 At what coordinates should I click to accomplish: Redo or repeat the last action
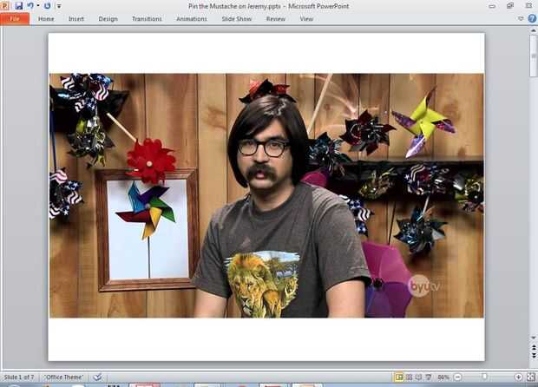tap(48, 5)
